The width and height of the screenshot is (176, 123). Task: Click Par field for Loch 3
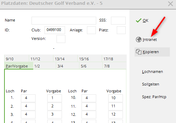point(28,114)
